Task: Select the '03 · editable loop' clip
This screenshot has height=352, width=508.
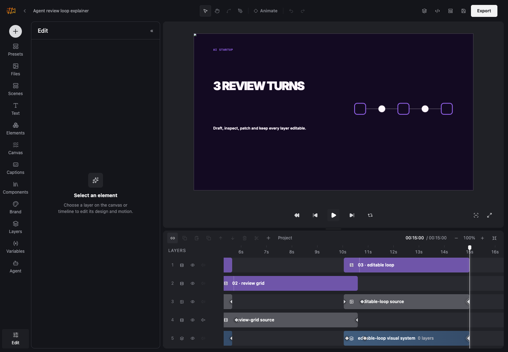Action: pos(406,265)
